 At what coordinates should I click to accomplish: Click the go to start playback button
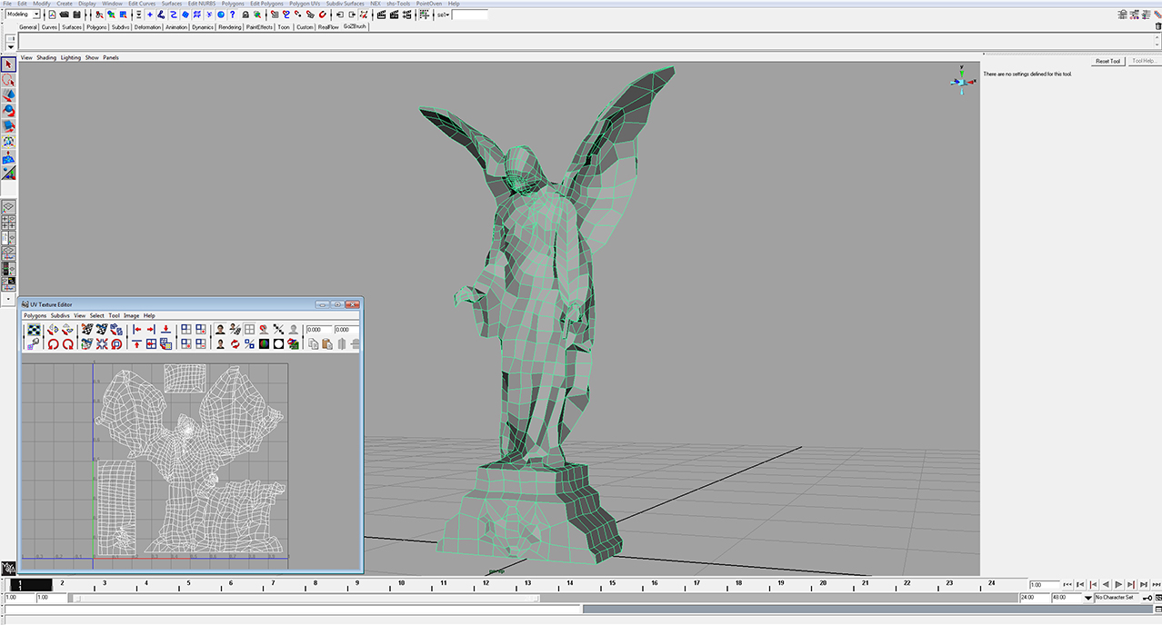[x=1067, y=585]
